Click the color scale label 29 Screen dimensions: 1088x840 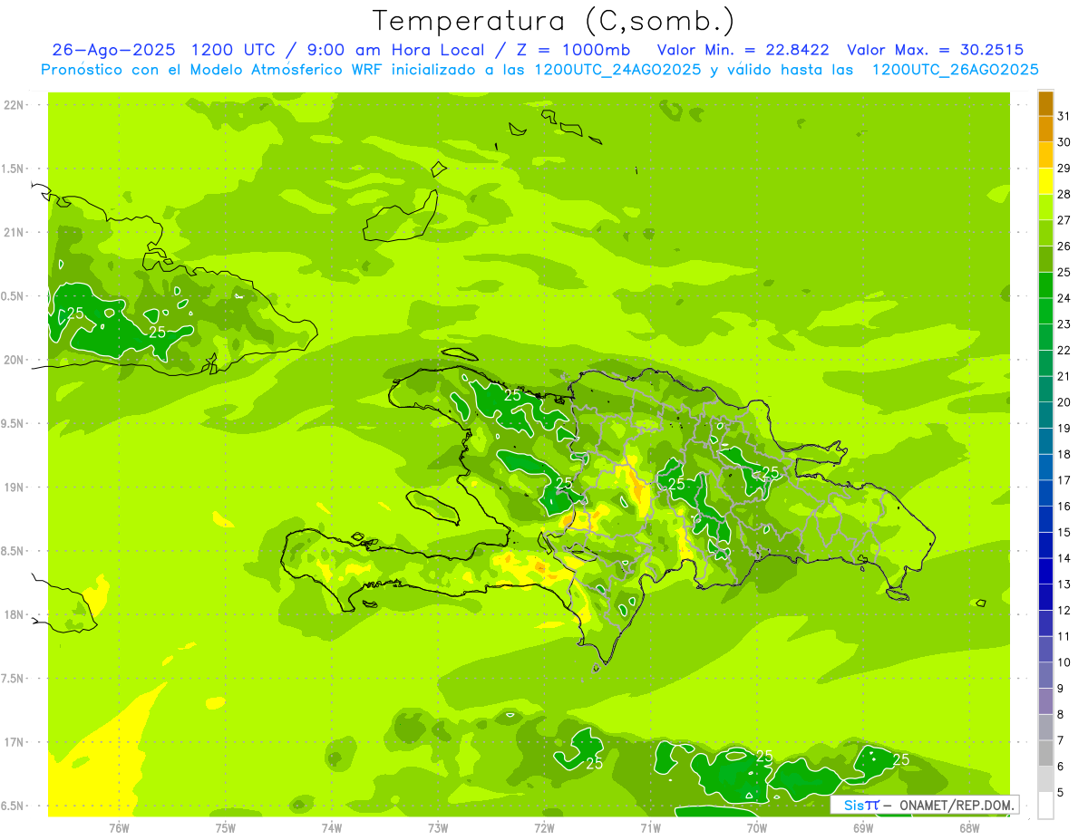tap(1064, 168)
